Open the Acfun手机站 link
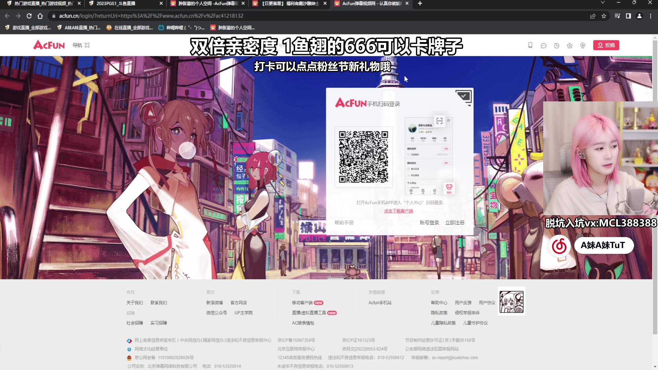Image resolution: width=658 pixels, height=370 pixels. (x=380, y=303)
